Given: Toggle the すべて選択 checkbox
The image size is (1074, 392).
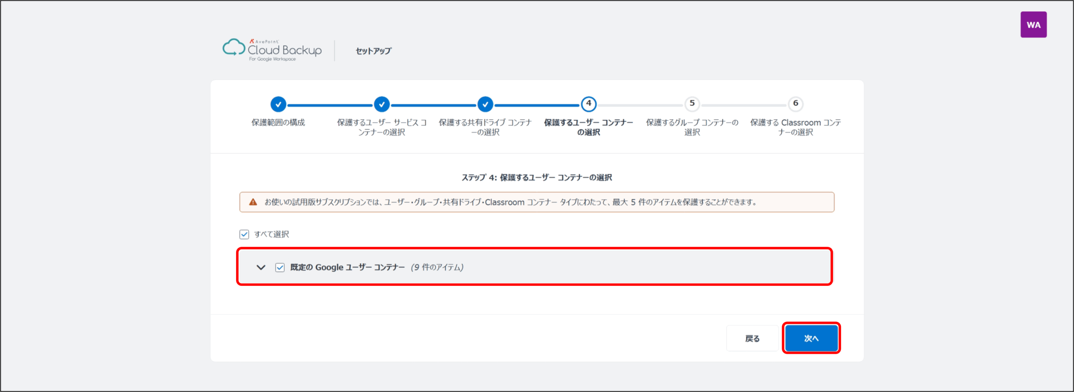Looking at the screenshot, I should point(244,234).
